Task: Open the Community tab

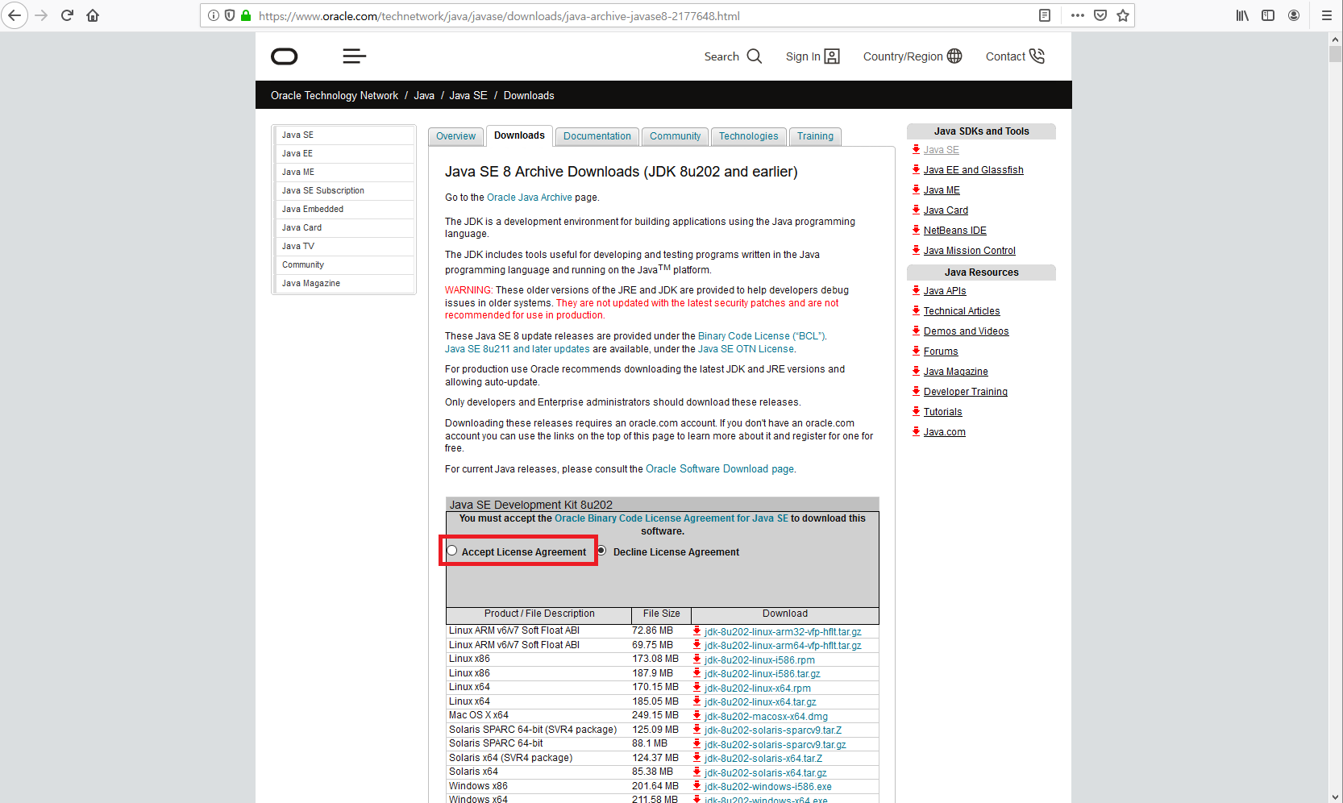Action: point(675,136)
